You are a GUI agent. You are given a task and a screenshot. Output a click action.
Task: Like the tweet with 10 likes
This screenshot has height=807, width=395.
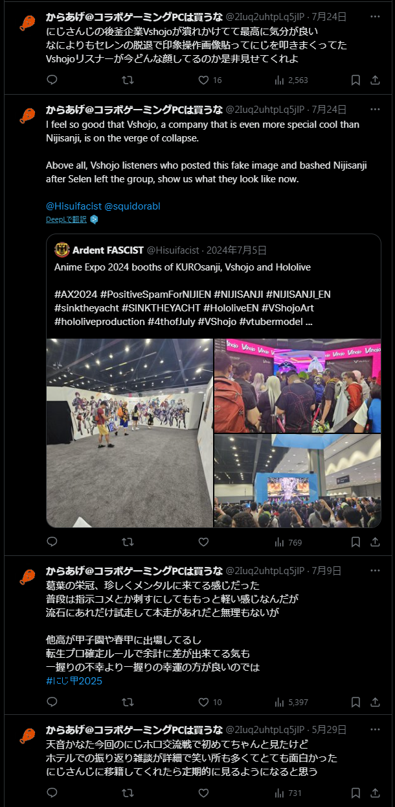[x=209, y=702]
